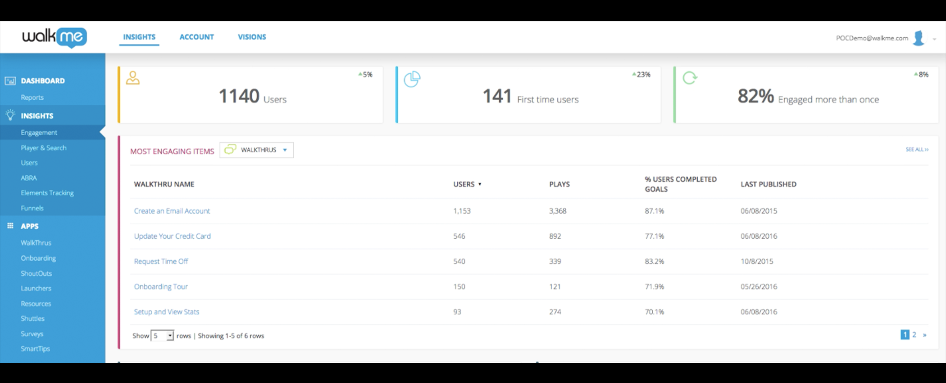Open Surveys in the sidebar

coord(32,334)
